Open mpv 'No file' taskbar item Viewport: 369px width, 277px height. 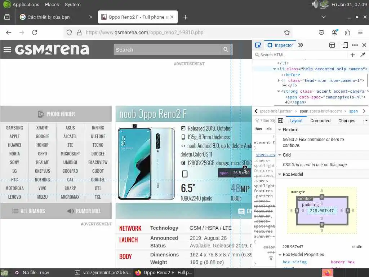[x=32, y=273]
